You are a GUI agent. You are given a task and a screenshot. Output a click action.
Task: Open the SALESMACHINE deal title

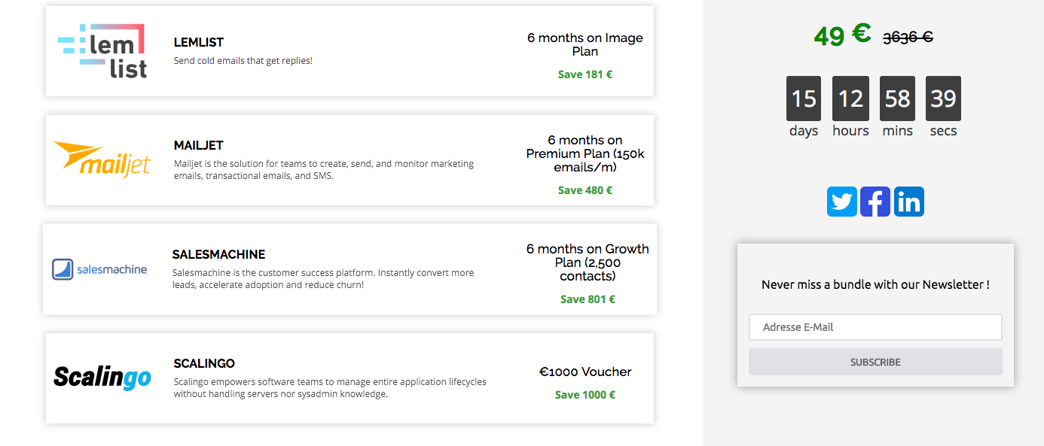[218, 254]
